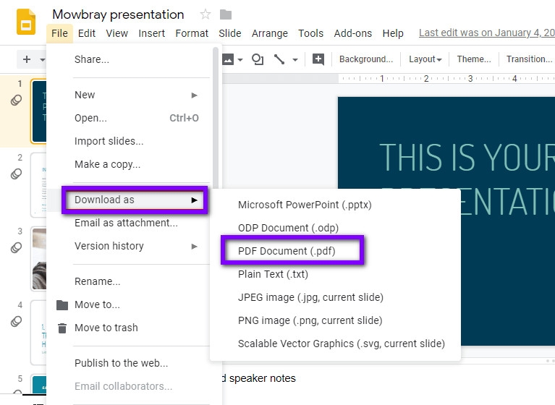Viewport: 555px width, 405px height.
Task: Open the Slide menu
Action: pos(229,33)
